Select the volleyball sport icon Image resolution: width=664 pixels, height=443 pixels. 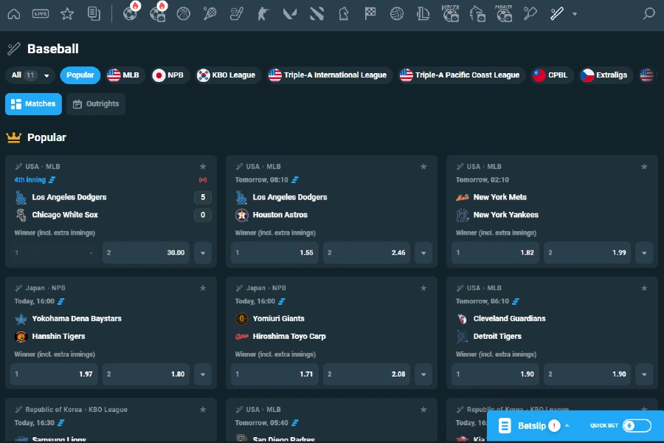coord(396,13)
